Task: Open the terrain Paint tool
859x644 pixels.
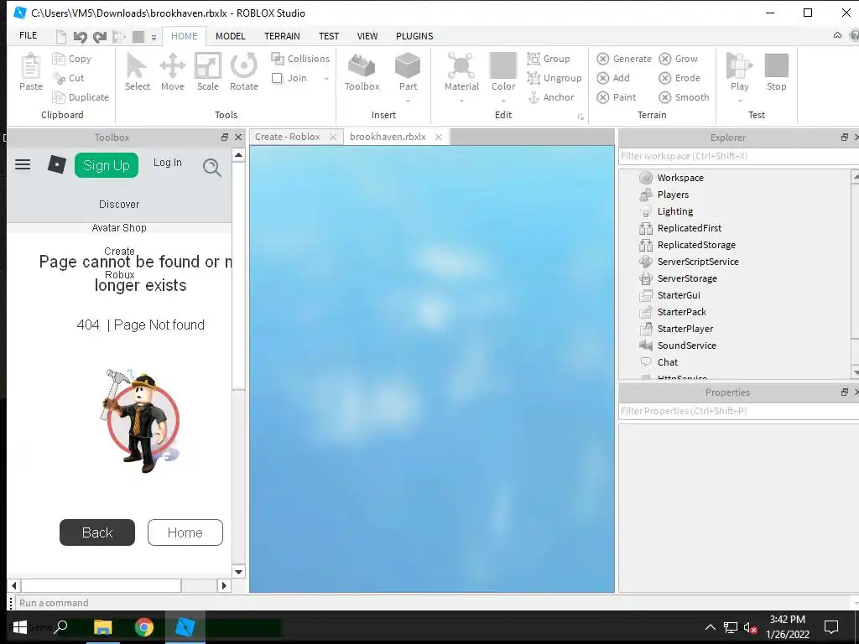Action: [x=617, y=97]
